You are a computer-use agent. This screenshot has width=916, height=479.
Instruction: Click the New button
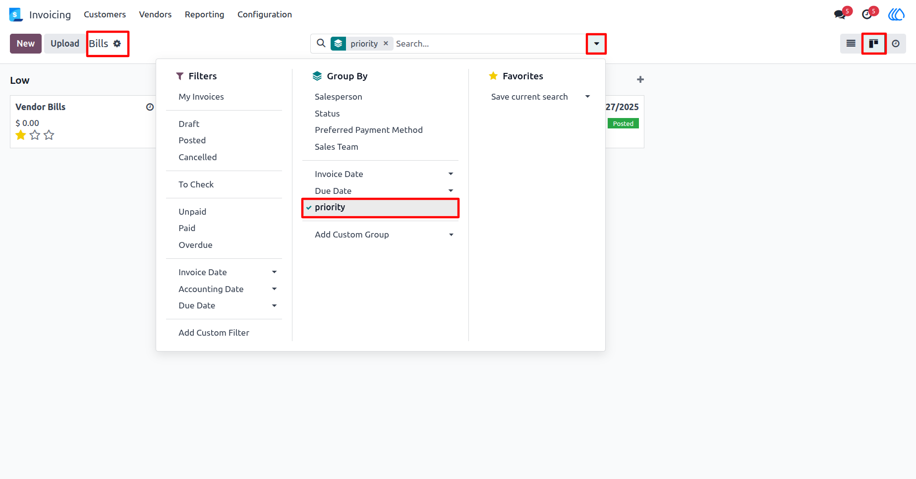26,44
